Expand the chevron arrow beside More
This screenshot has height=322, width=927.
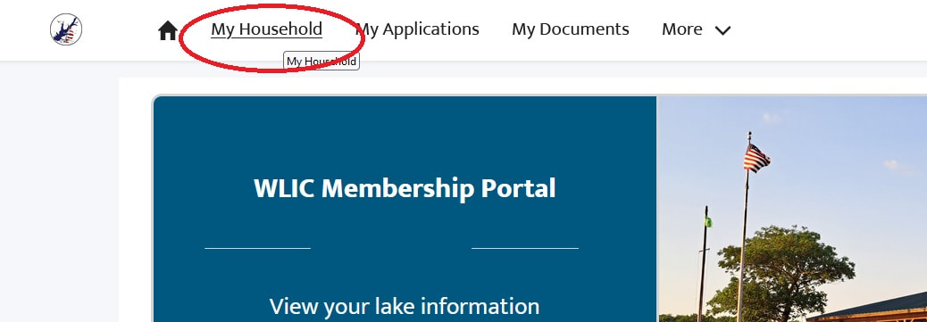[x=723, y=30]
